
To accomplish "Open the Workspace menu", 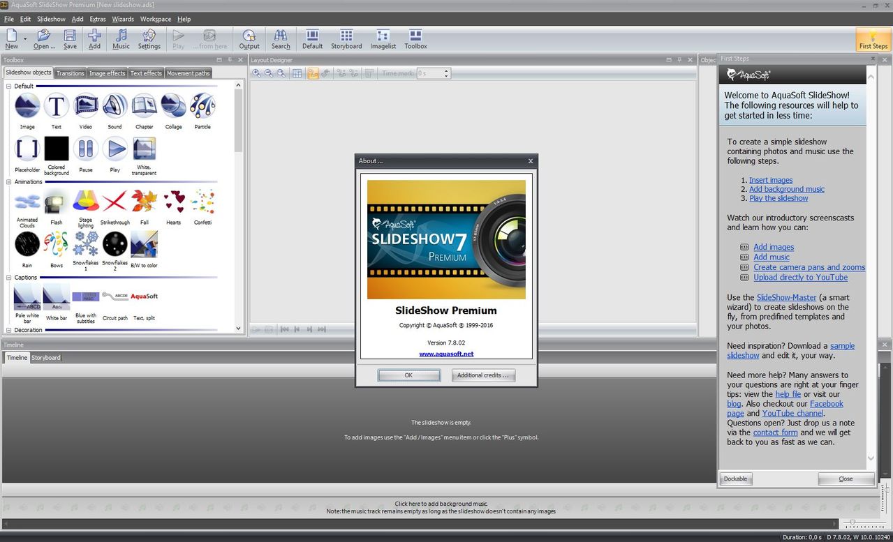I will point(156,19).
